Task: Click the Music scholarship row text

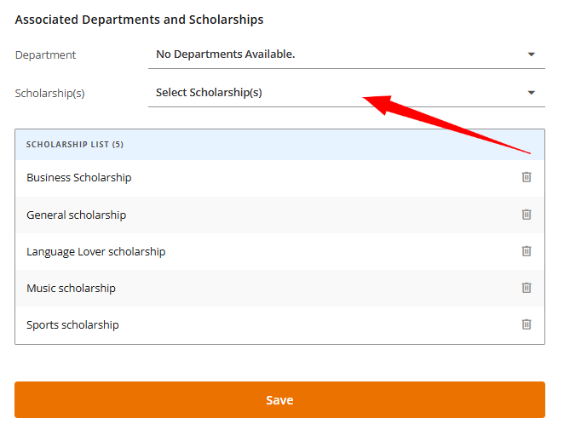Action: pos(71,288)
